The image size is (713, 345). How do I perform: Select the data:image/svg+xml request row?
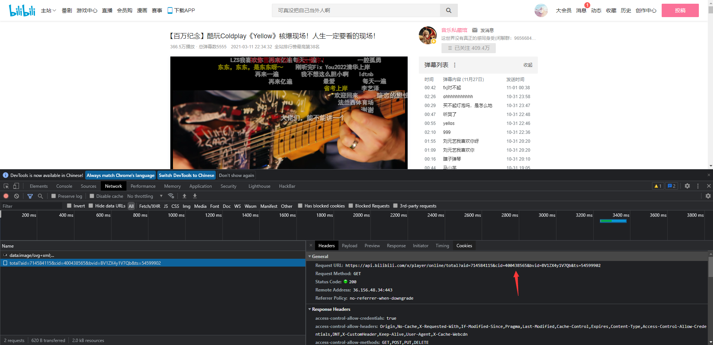click(x=153, y=255)
